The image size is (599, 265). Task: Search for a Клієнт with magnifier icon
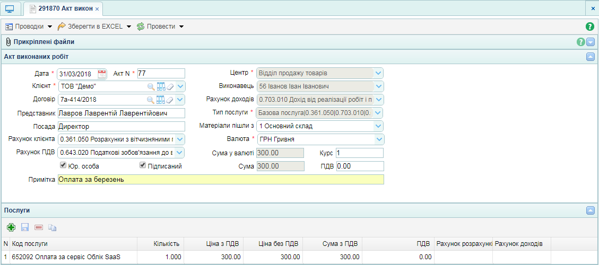coord(151,86)
